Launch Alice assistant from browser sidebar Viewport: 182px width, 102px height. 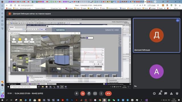point(2,96)
